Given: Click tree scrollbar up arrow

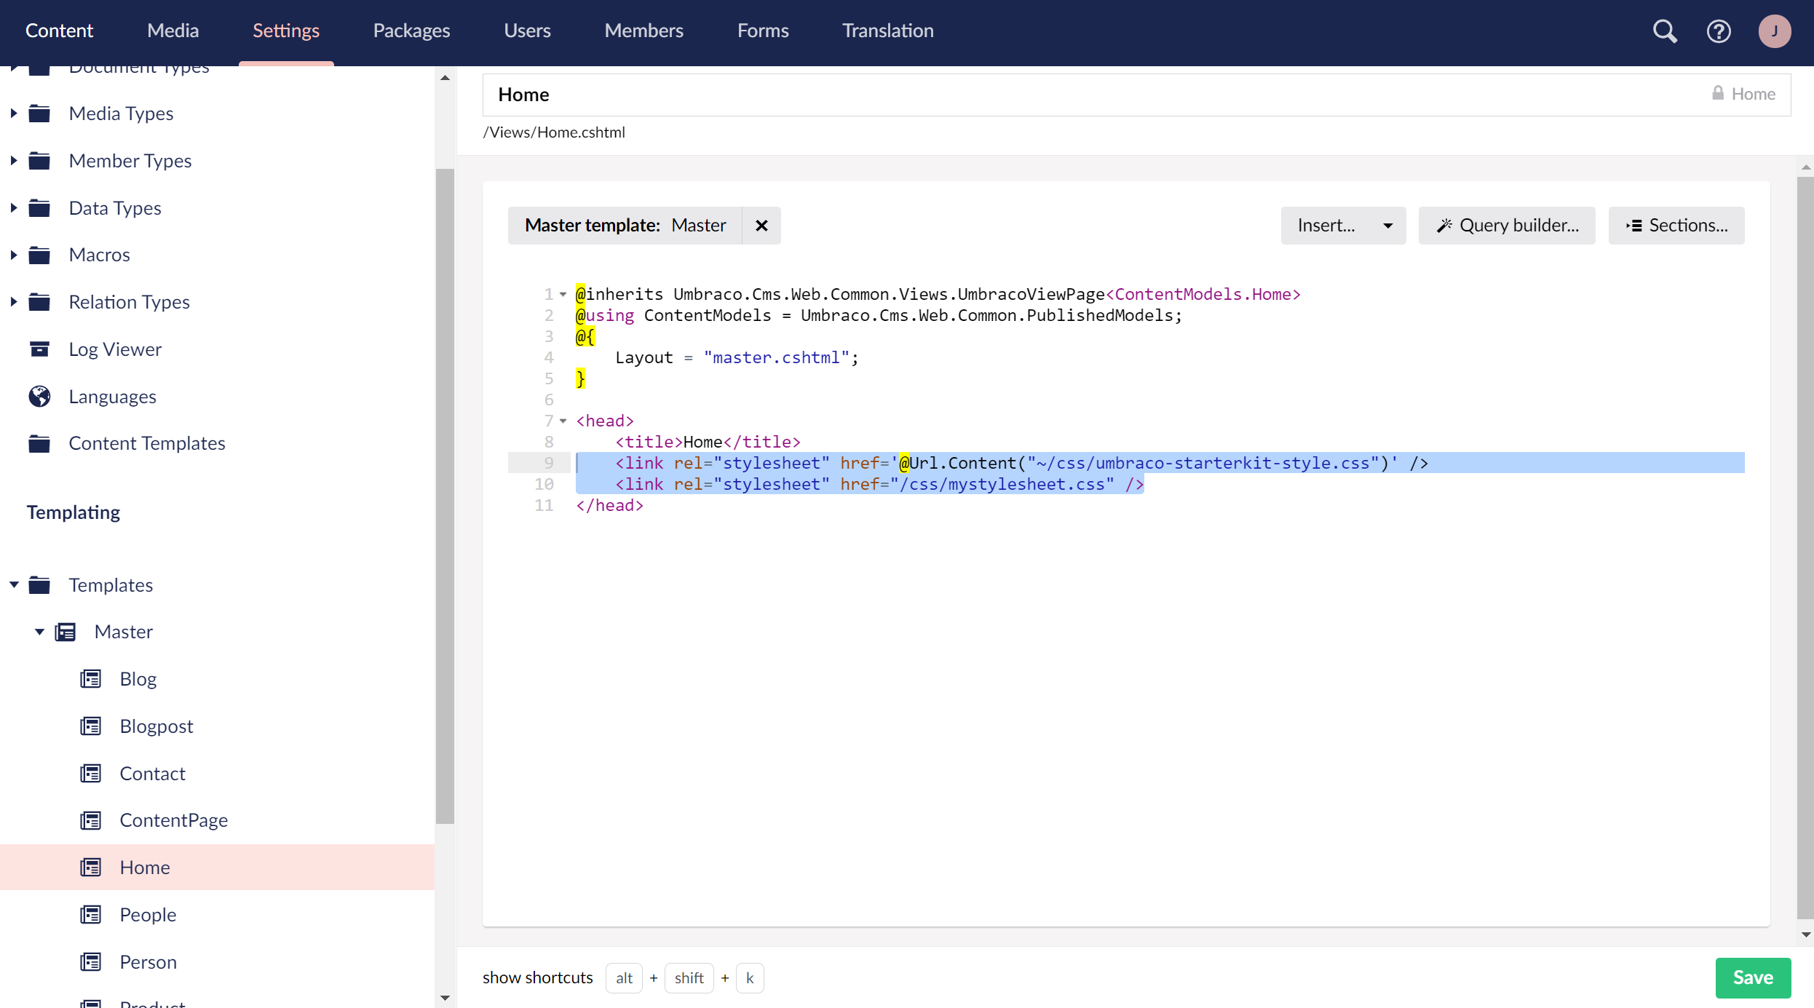Looking at the screenshot, I should click(445, 78).
